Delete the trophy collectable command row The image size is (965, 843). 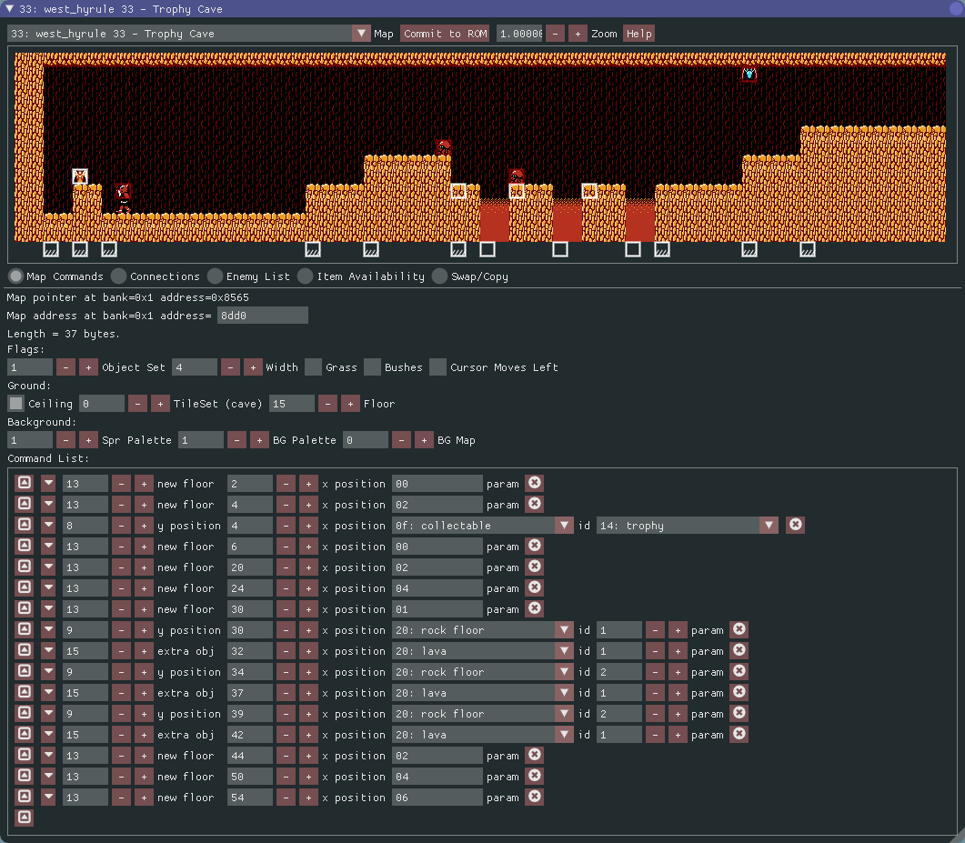coord(795,525)
